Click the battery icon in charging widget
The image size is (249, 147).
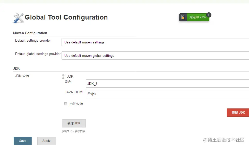click(x=183, y=17)
